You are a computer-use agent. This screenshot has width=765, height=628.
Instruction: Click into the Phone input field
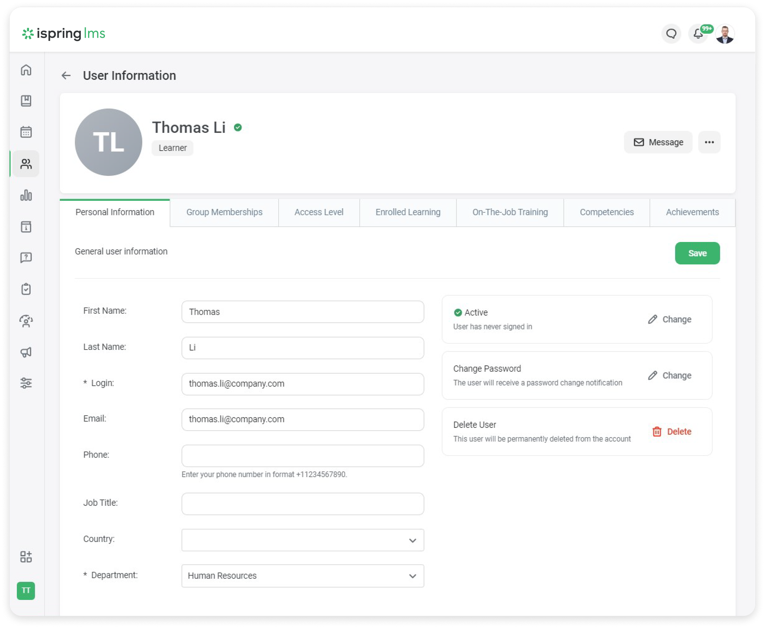[303, 456]
